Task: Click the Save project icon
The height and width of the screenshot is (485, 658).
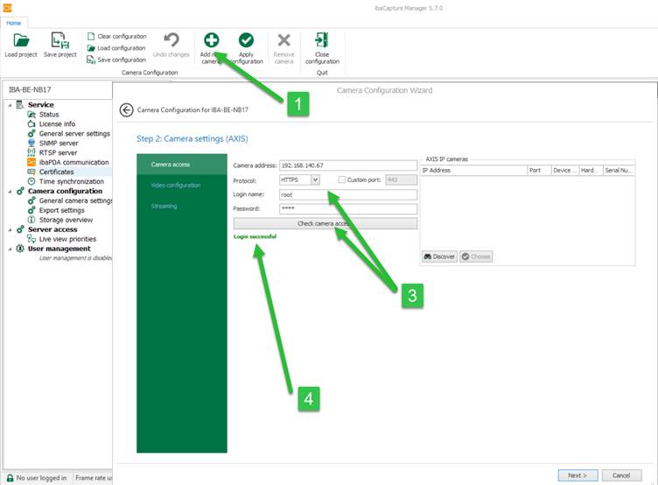Action: 60,41
